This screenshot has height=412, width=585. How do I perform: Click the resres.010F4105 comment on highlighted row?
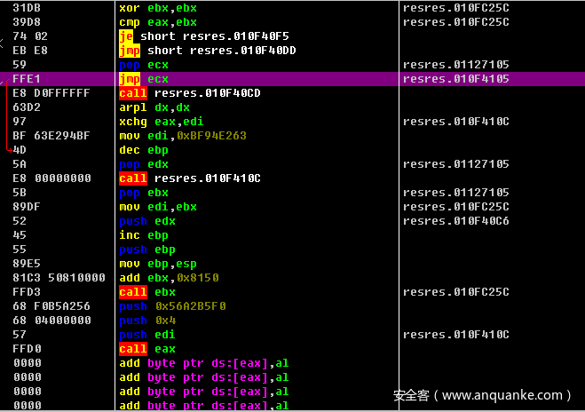(x=455, y=79)
